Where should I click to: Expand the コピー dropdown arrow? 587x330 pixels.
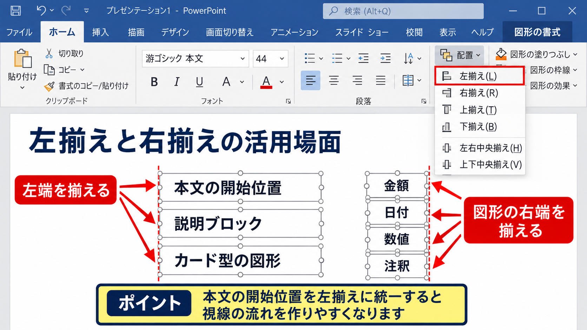coord(82,70)
